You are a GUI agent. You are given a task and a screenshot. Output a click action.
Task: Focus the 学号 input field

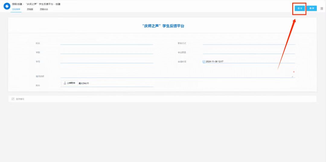(x=107, y=61)
